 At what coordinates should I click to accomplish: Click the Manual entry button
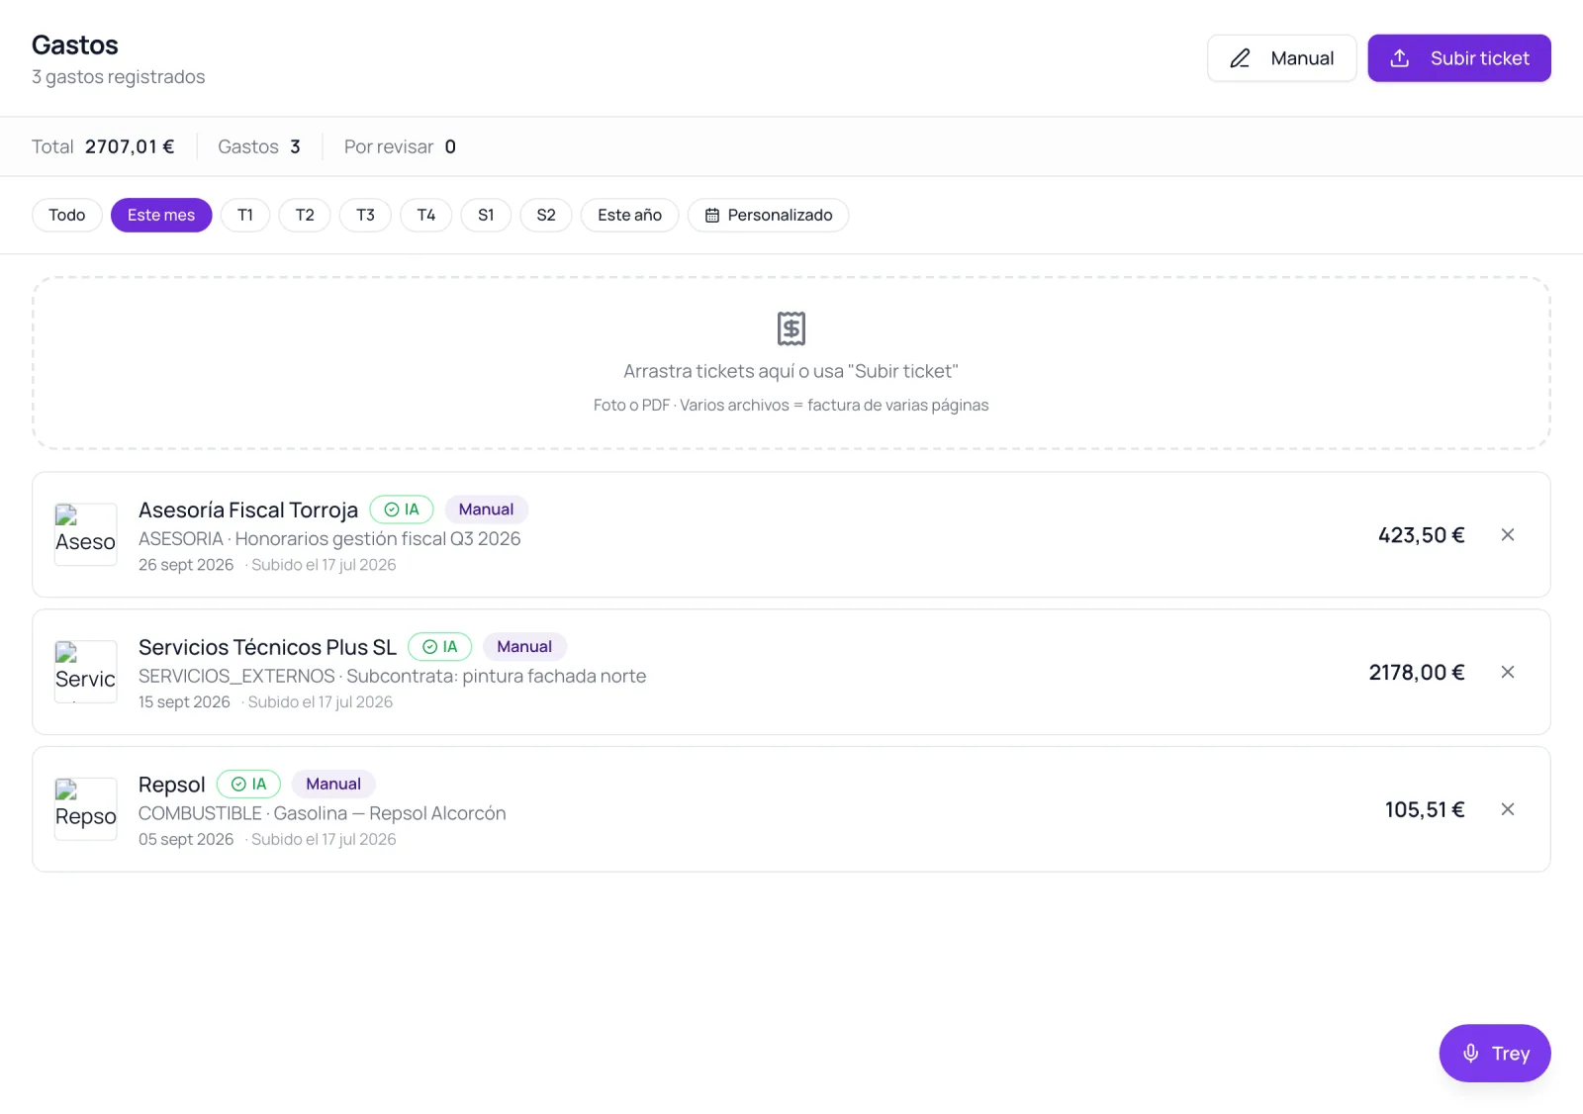pyautogui.click(x=1281, y=58)
